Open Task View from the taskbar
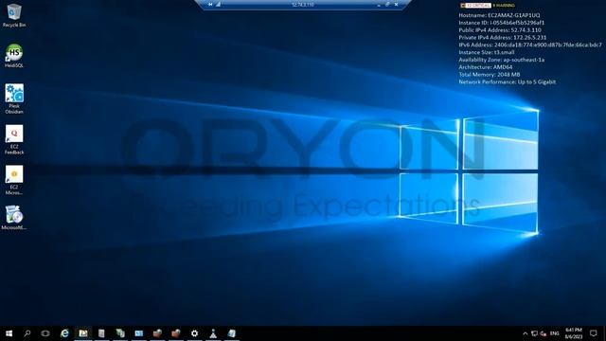This screenshot has width=606, height=341. [45, 333]
